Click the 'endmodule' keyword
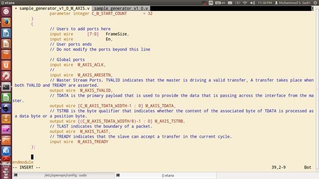Screen dimensions: 319x179 [x=23, y=162]
